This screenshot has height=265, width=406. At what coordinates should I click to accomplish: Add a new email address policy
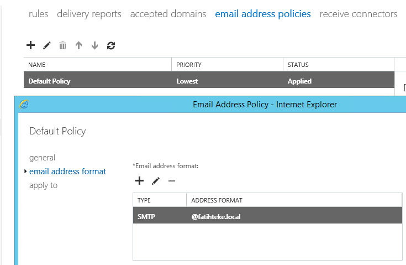[x=30, y=45]
